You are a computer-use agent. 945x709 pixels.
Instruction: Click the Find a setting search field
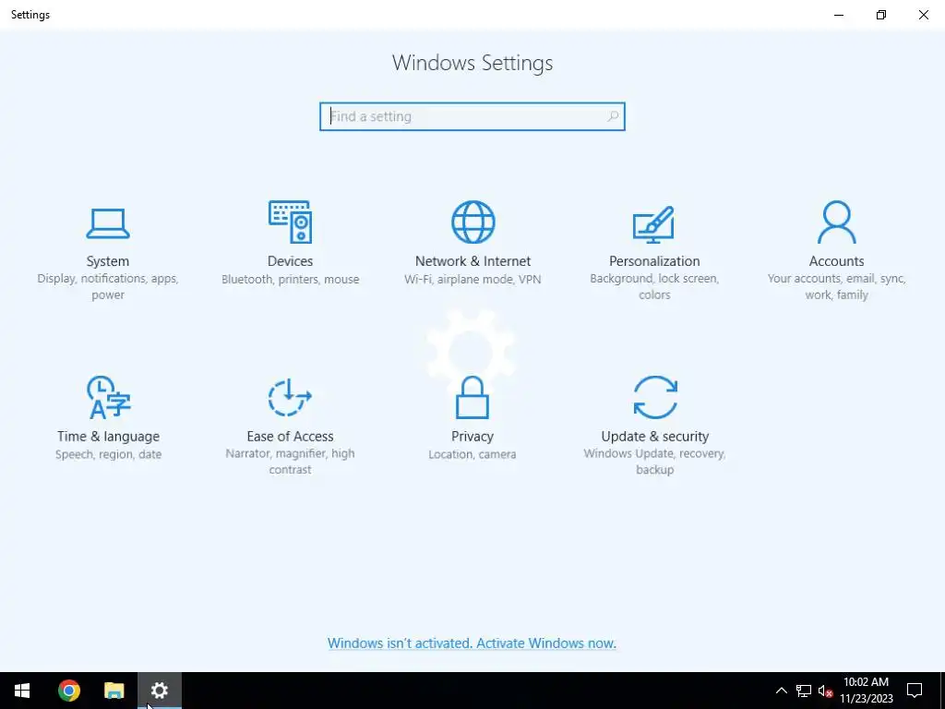click(x=472, y=116)
